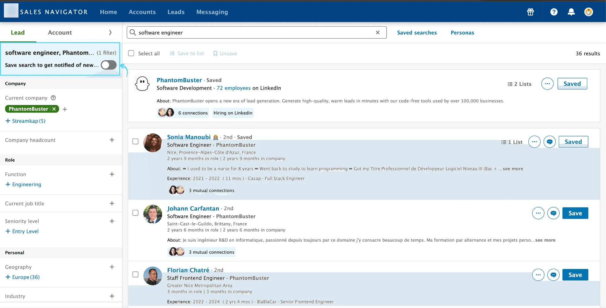606x308 pixels.
Task: Open Saved searches
Action: (x=417, y=33)
